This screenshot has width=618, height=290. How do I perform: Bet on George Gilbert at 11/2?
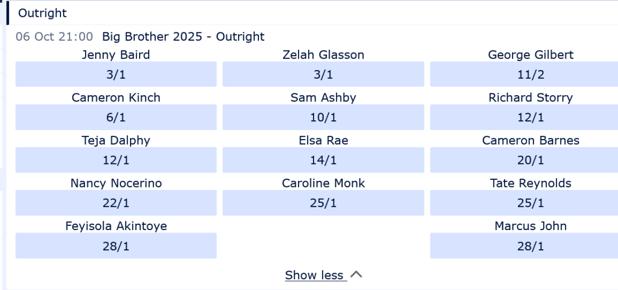[x=530, y=74]
